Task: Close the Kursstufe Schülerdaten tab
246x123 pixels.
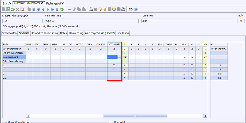Action: [x=42, y=3]
